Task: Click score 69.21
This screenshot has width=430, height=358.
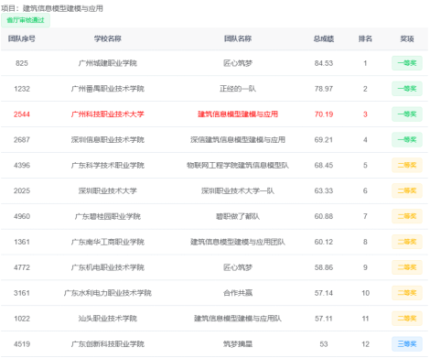Action: click(x=324, y=140)
